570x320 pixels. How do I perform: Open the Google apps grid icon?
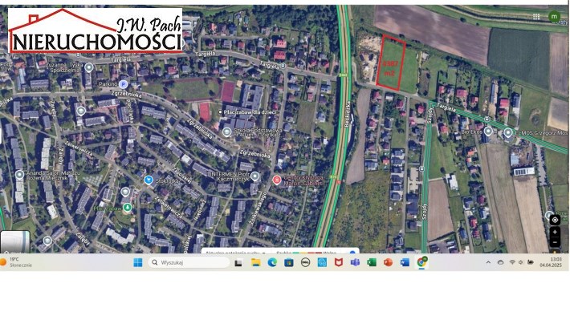[x=536, y=16]
